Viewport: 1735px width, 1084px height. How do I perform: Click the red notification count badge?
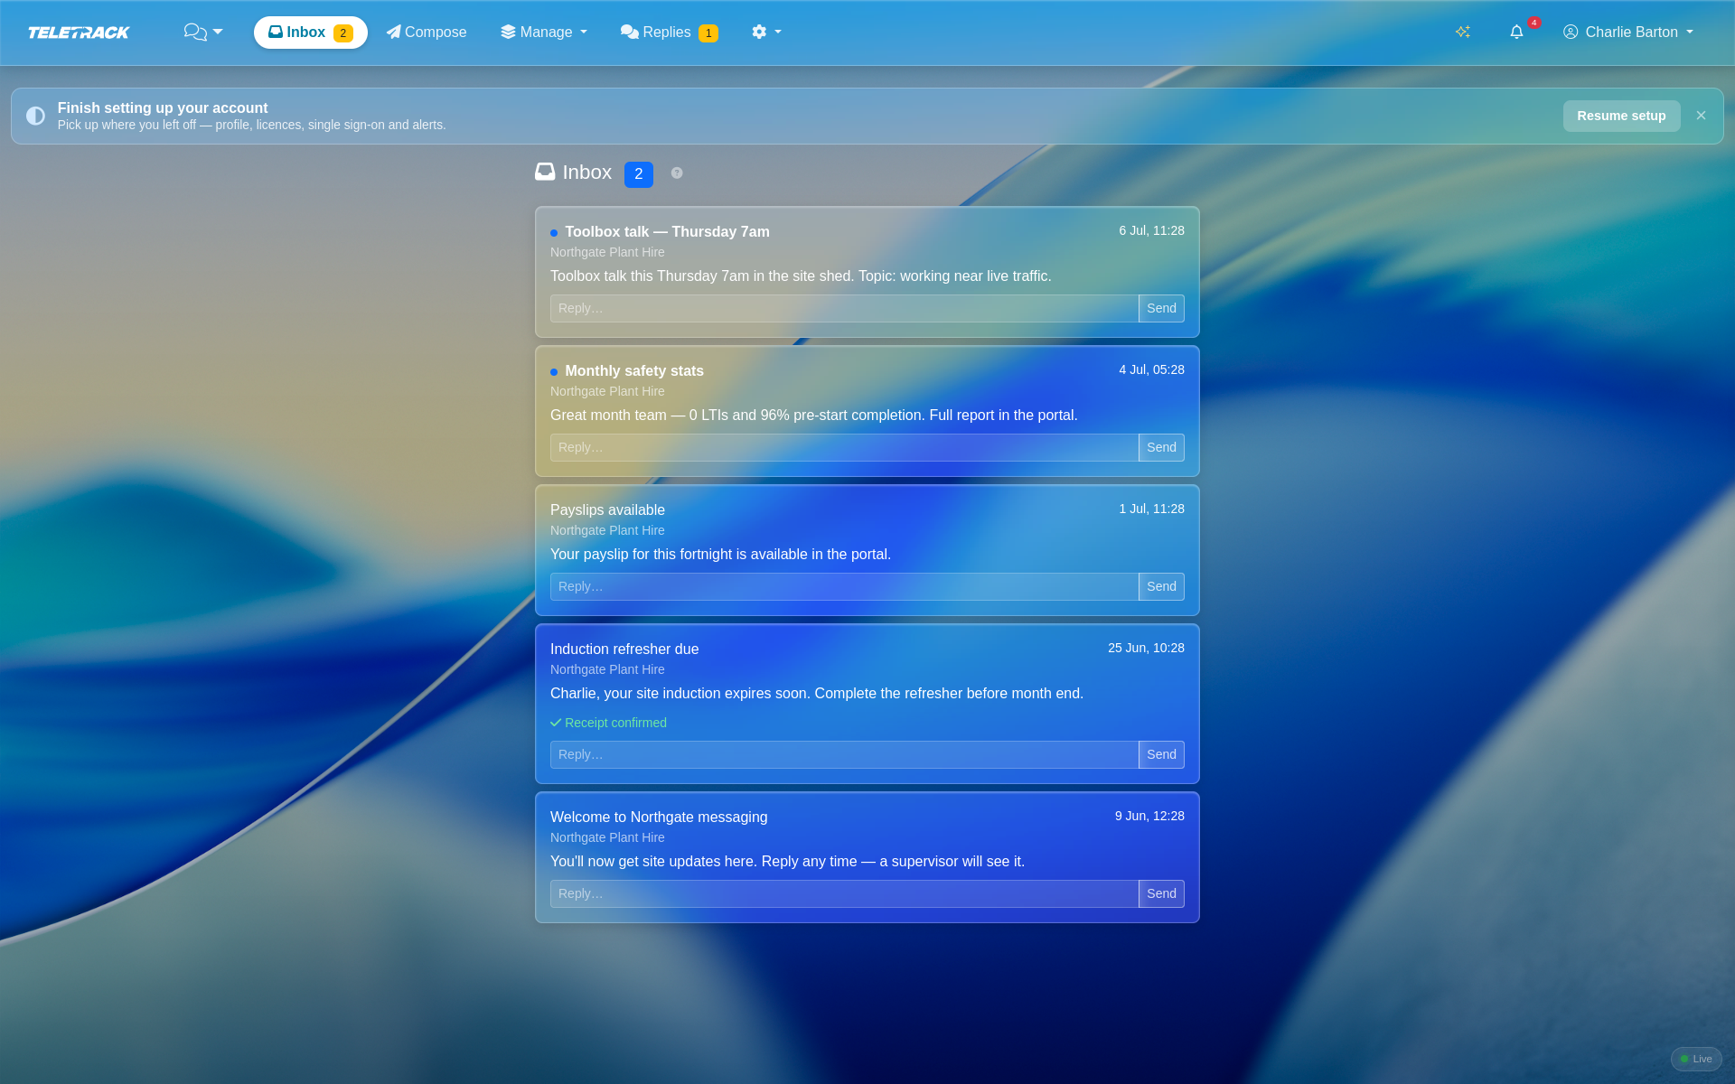(x=1533, y=23)
